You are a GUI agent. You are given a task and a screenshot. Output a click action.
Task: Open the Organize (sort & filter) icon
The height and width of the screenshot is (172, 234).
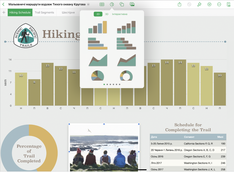(209, 5)
